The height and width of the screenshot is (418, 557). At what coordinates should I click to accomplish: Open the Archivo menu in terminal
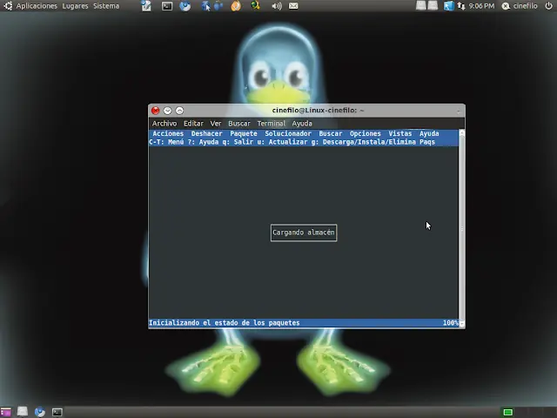(164, 124)
